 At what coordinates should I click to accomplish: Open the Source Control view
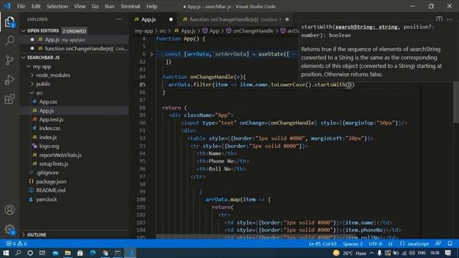(x=9, y=60)
